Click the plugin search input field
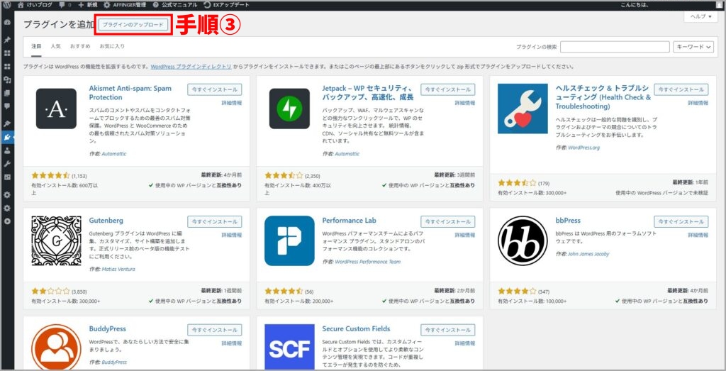 tap(614, 47)
